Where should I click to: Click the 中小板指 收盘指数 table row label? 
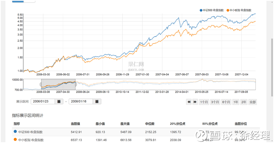(x=31, y=140)
